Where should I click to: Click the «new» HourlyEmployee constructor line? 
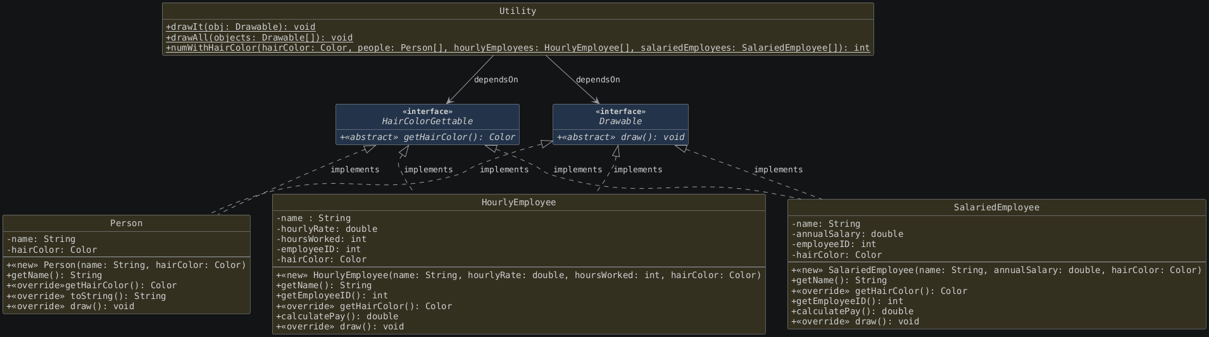[x=518, y=275]
